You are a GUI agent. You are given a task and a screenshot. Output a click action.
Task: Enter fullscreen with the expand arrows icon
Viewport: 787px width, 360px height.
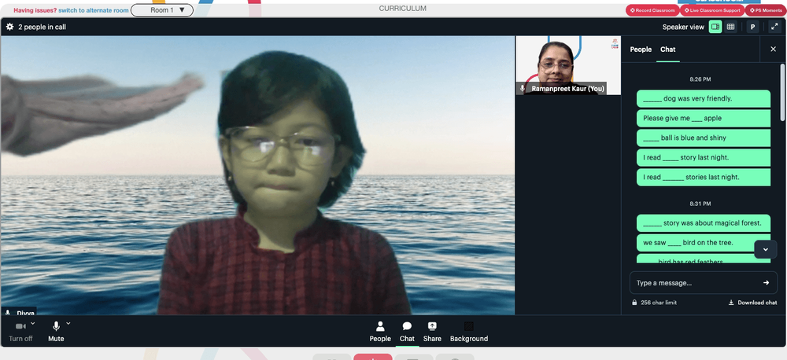(774, 27)
